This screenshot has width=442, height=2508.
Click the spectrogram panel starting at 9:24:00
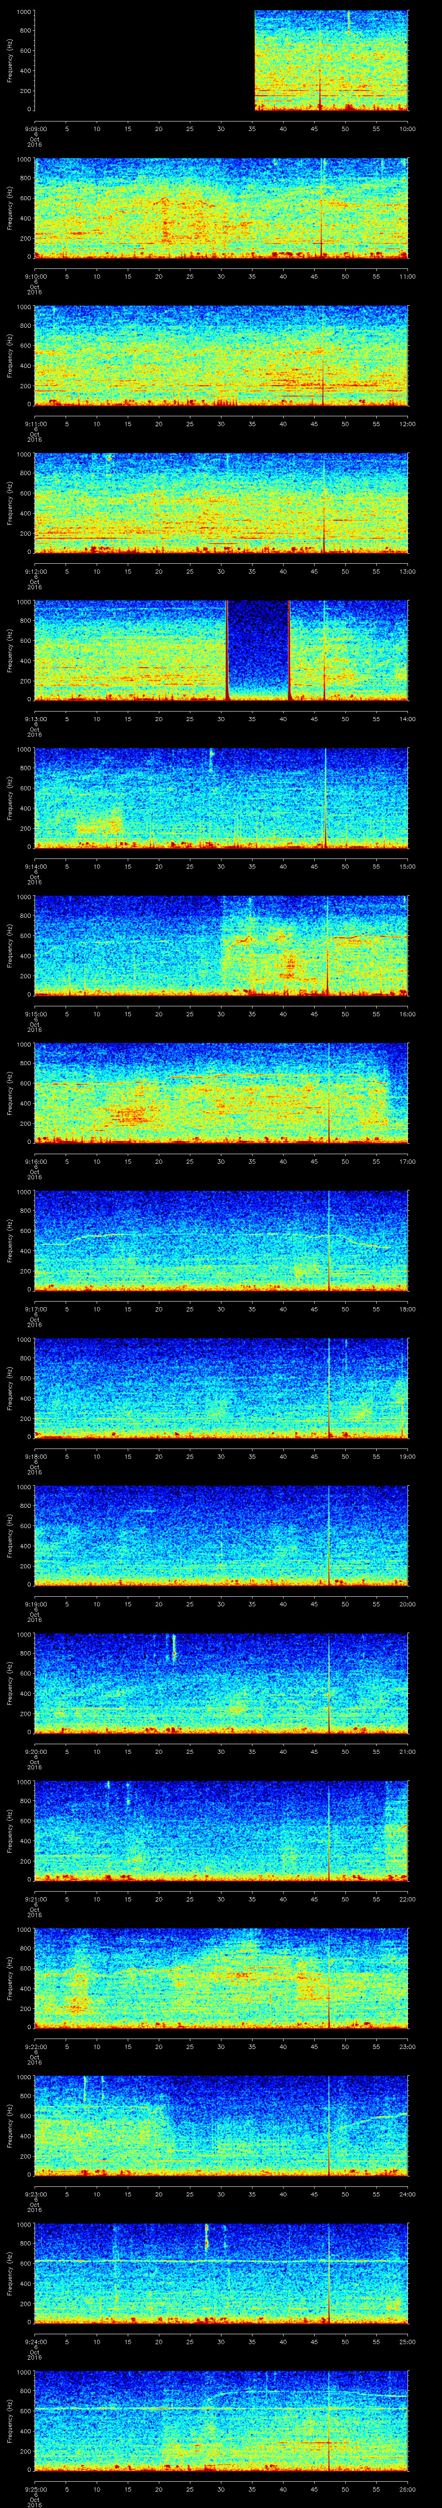click(221, 2274)
